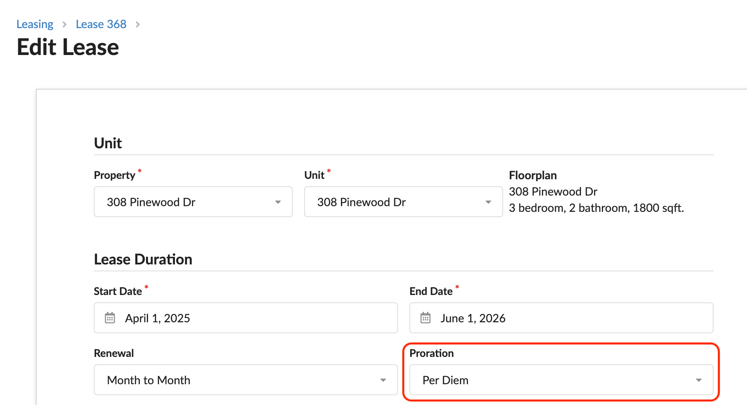The height and width of the screenshot is (405, 747).
Task: Click the Start Date calendar icon
Action: click(110, 318)
